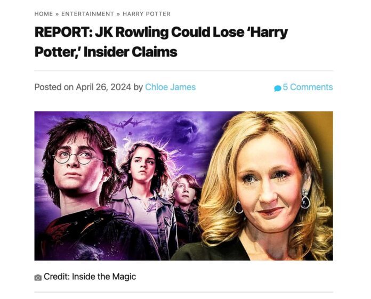The image size is (371, 299).
Task: Click the 'Credit: Inside the Magic' caption
Action: click(90, 277)
